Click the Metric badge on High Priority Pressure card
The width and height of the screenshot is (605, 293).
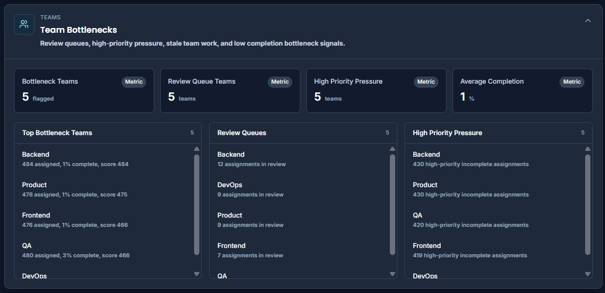click(426, 82)
